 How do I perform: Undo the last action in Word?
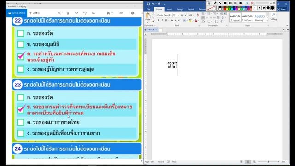tap(153, 4)
